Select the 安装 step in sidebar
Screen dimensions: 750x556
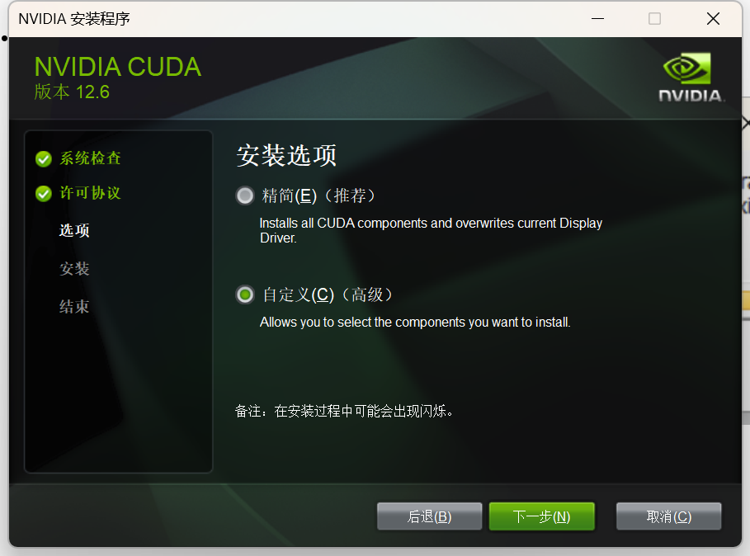pos(74,269)
